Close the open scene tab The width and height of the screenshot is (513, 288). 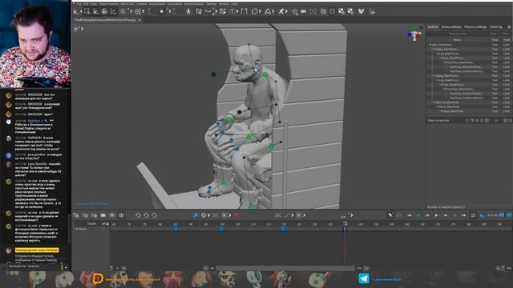click(139, 20)
